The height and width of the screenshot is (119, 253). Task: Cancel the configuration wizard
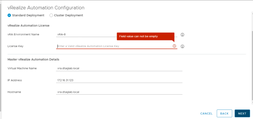[x=207, y=113]
